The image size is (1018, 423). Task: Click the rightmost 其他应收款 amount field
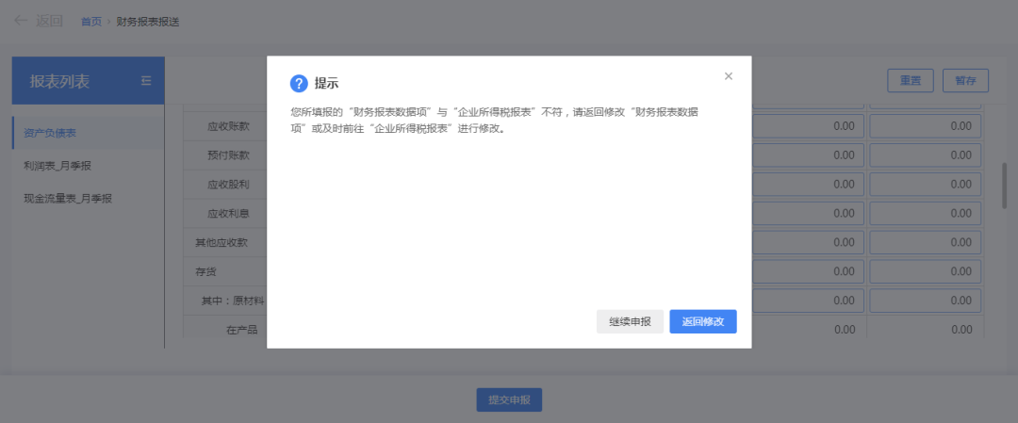[x=925, y=243]
